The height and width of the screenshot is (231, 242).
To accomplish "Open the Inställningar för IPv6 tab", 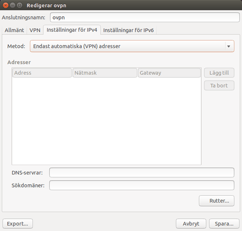I will (128, 30).
